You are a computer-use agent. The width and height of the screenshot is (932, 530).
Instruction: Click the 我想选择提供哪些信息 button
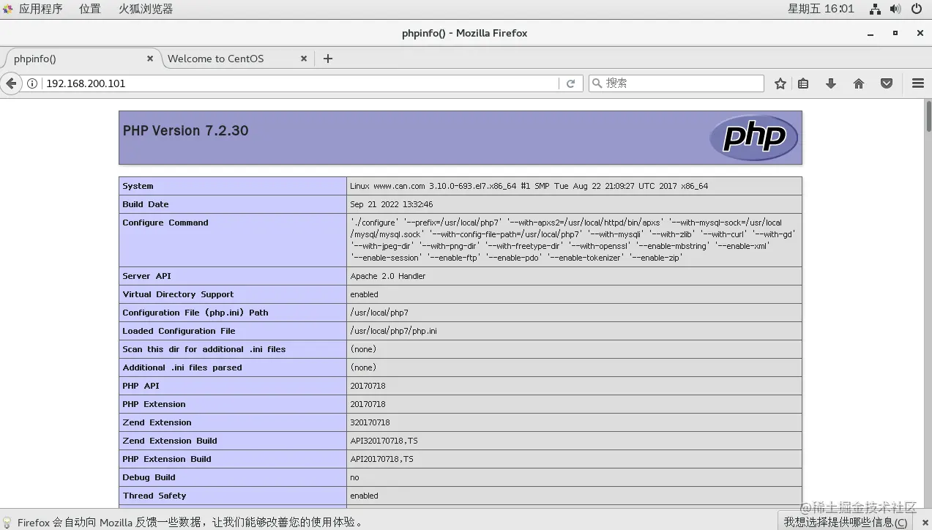point(846,522)
